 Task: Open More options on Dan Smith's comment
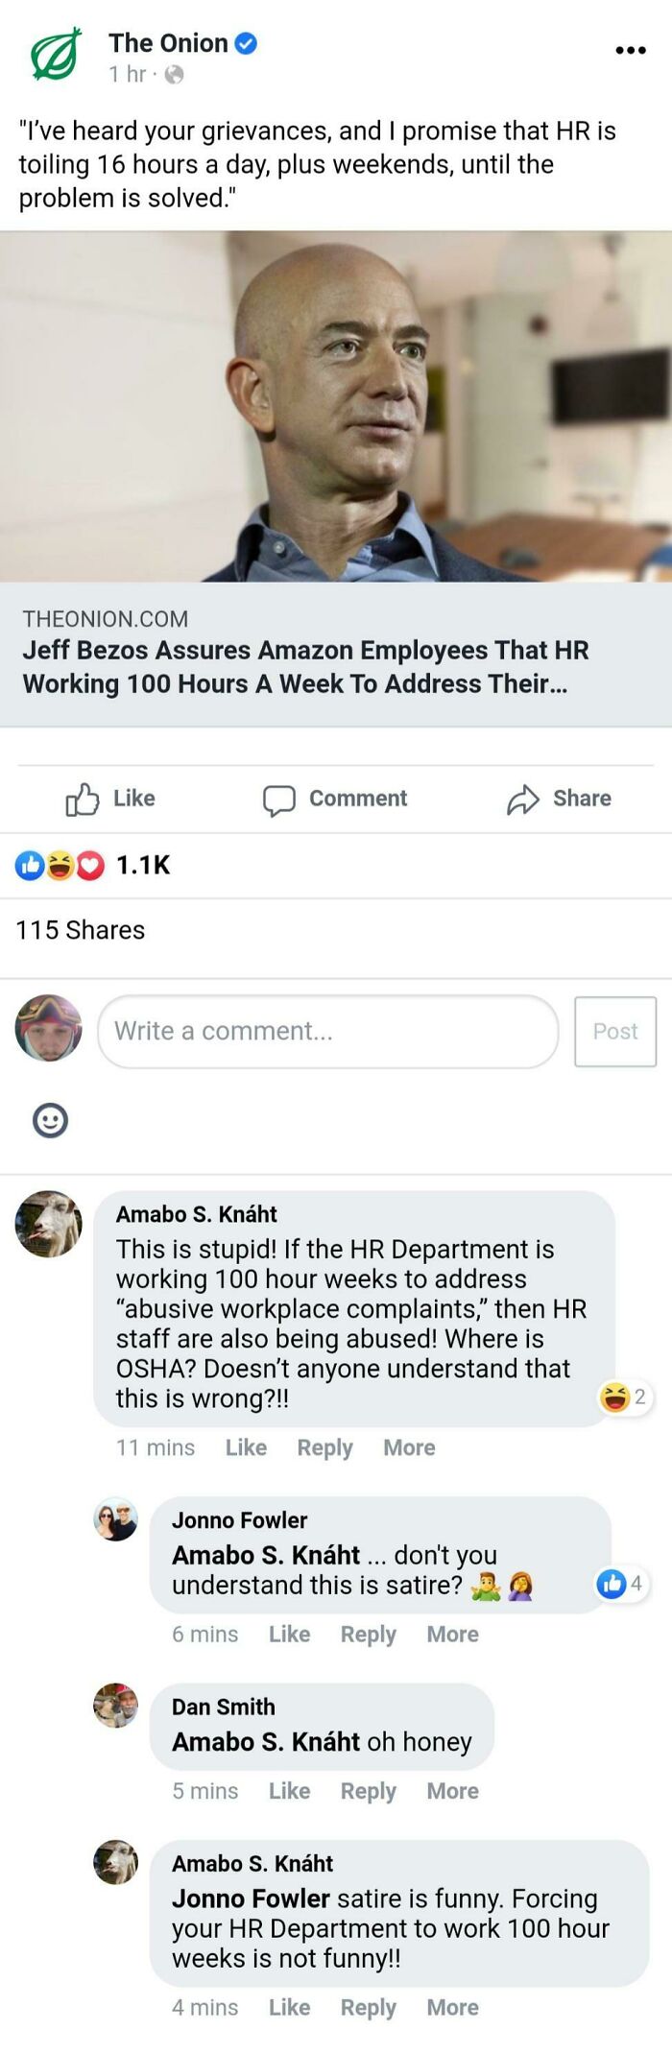point(452,1790)
